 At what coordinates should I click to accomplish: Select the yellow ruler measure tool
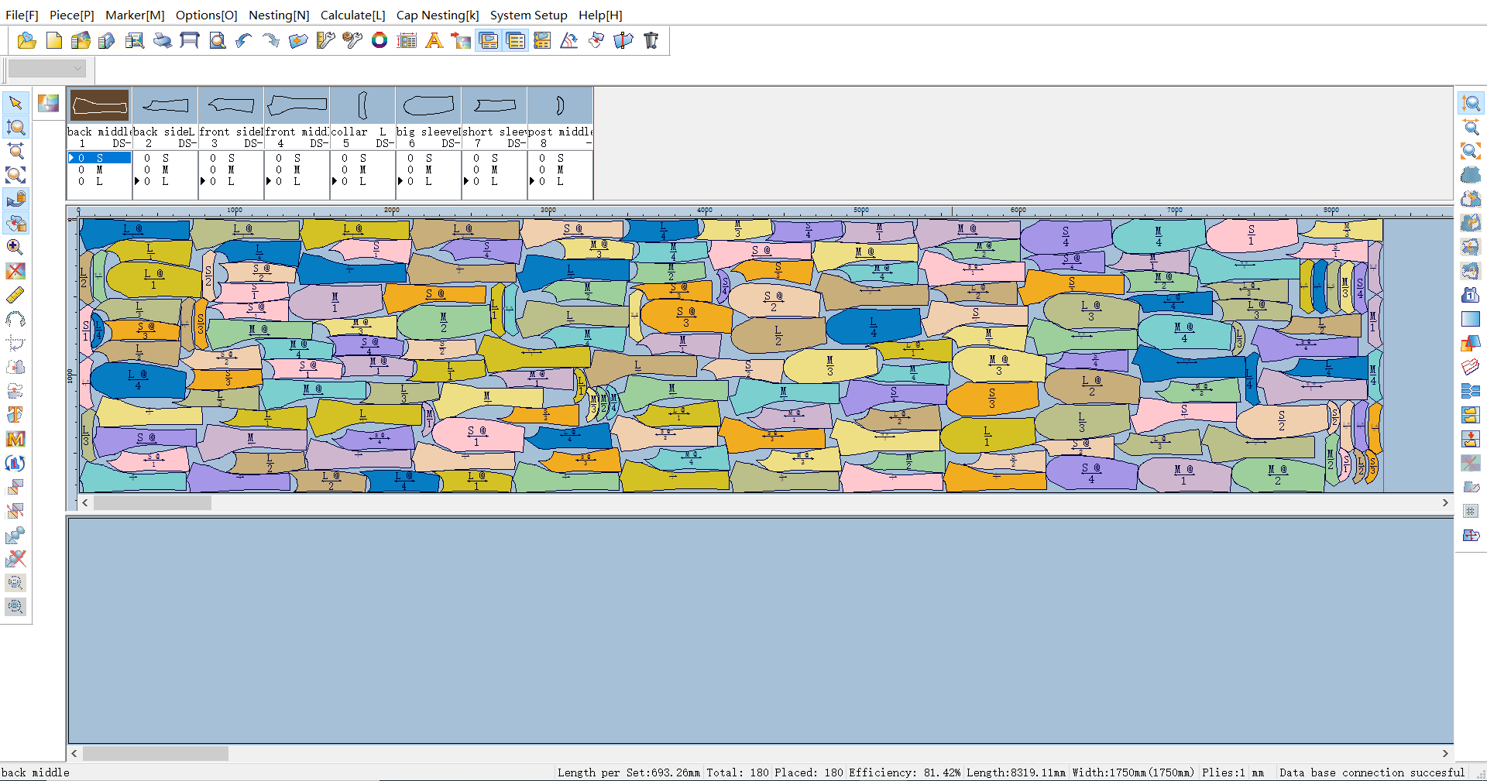click(x=15, y=295)
